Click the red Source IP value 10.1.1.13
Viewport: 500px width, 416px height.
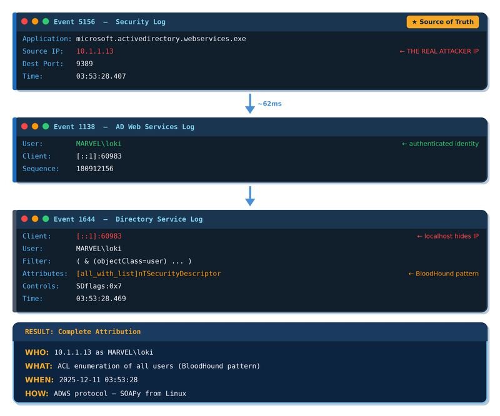pos(95,51)
